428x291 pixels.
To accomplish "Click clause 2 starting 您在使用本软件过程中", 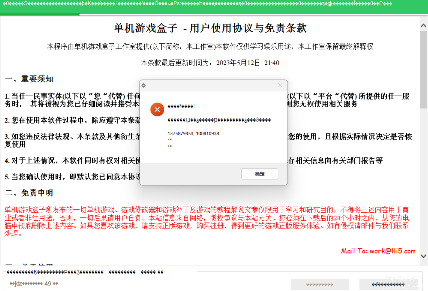I will click(x=72, y=120).
